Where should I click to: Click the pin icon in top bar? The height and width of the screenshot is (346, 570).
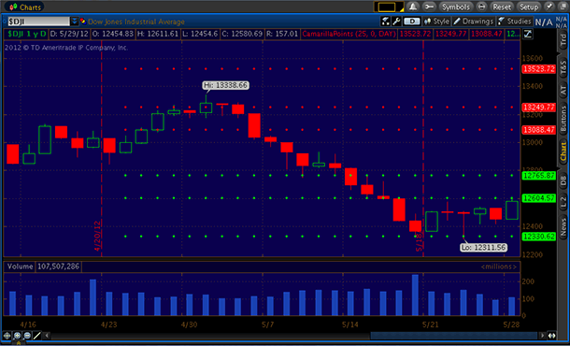[x=549, y=7]
